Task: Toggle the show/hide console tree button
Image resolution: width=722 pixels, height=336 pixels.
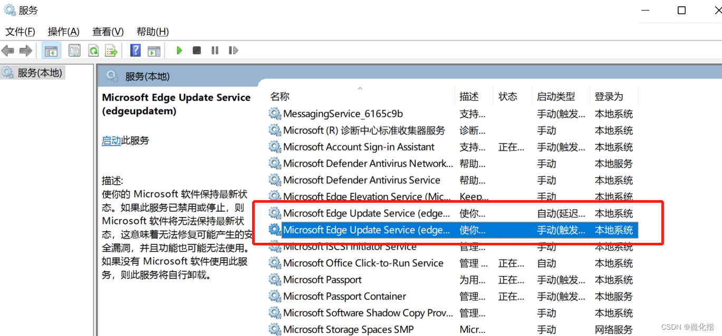Action: 51,51
